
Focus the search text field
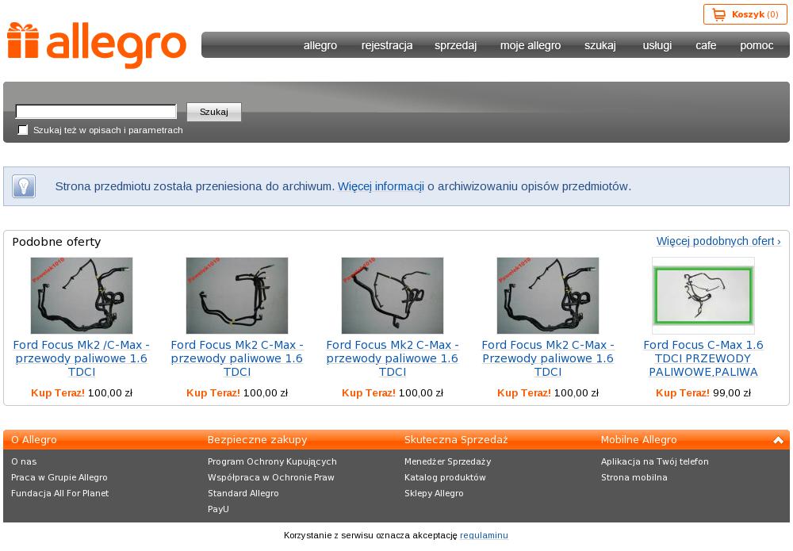[x=96, y=111]
